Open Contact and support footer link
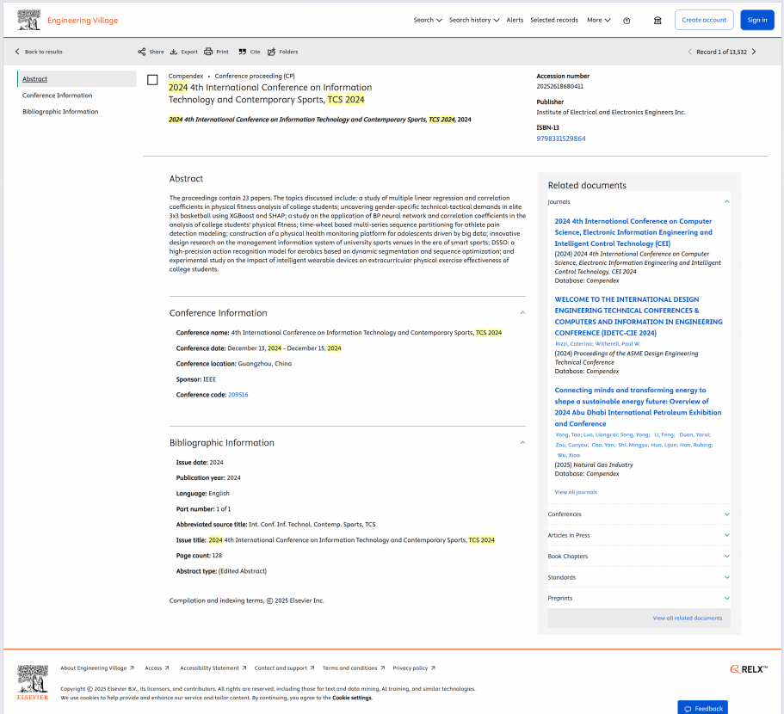Viewport: 784px width, 714px height. 284,668
